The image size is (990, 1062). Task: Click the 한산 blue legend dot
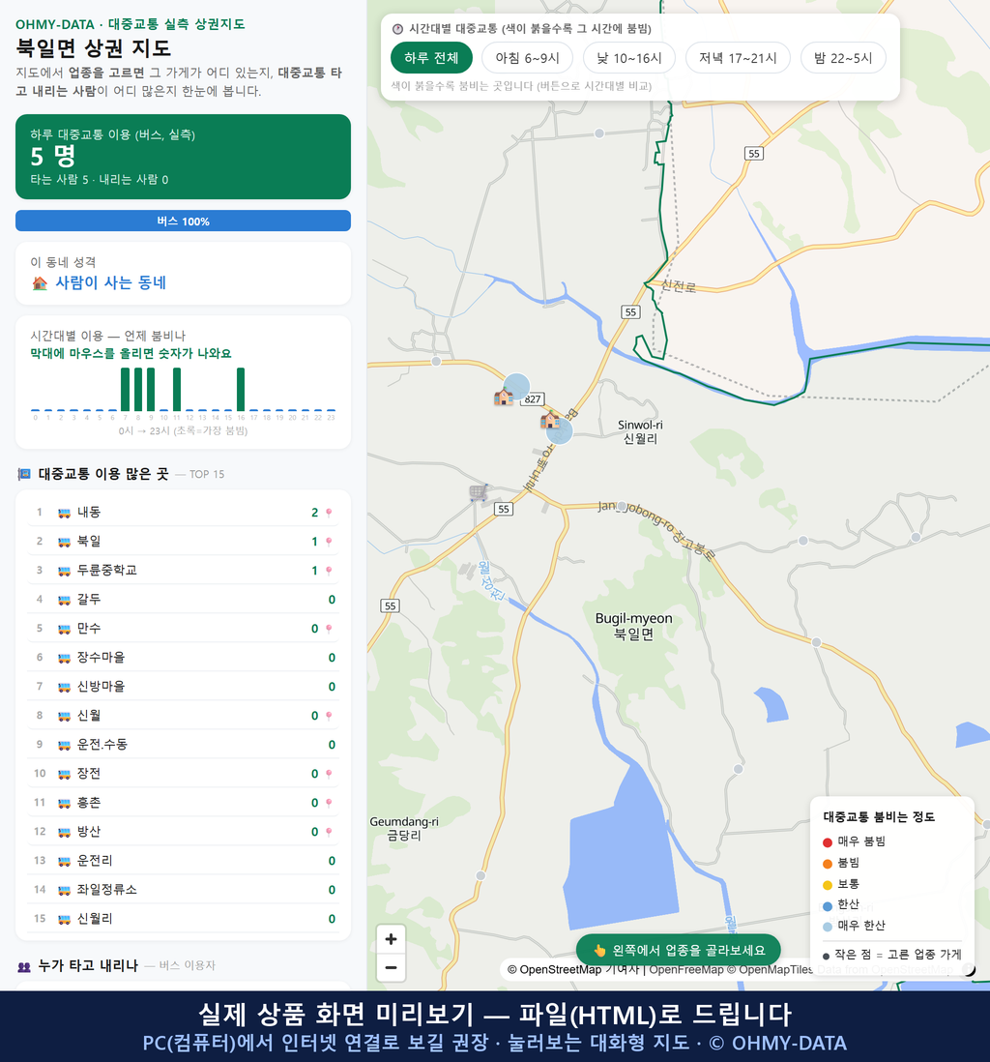(827, 905)
